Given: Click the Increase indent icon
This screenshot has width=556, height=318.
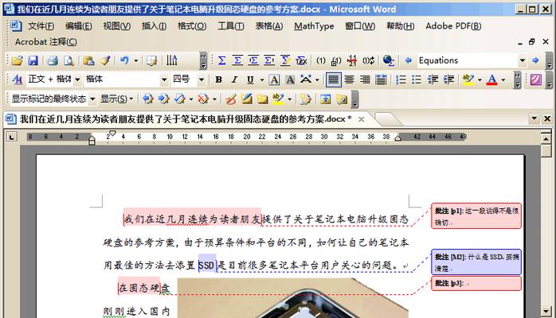Looking at the screenshot, I should click(448, 79).
